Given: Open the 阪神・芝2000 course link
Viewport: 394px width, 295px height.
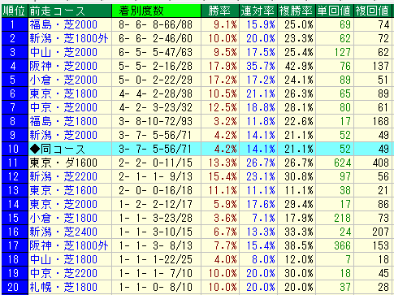Looking at the screenshot, I should (63, 67).
